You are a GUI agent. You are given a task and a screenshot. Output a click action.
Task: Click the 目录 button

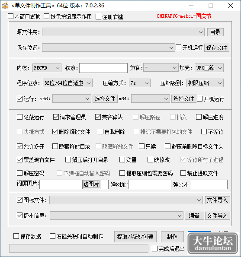pos(215,32)
